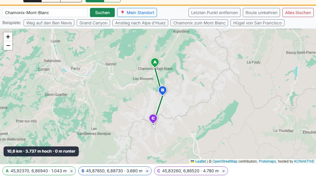Zoom out the map with minus button
316x177 pixels.
click(x=8, y=46)
